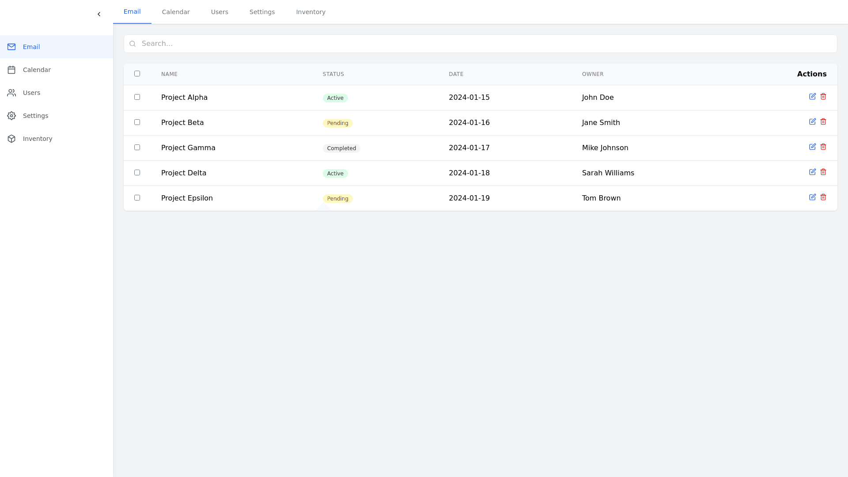
Task: Switch to the Calendar tab
Action: pyautogui.click(x=175, y=12)
